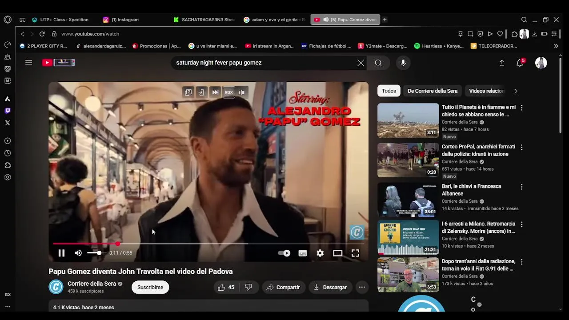The width and height of the screenshot is (569, 320).
Task: Enter full screen mode
Action: tap(355, 253)
